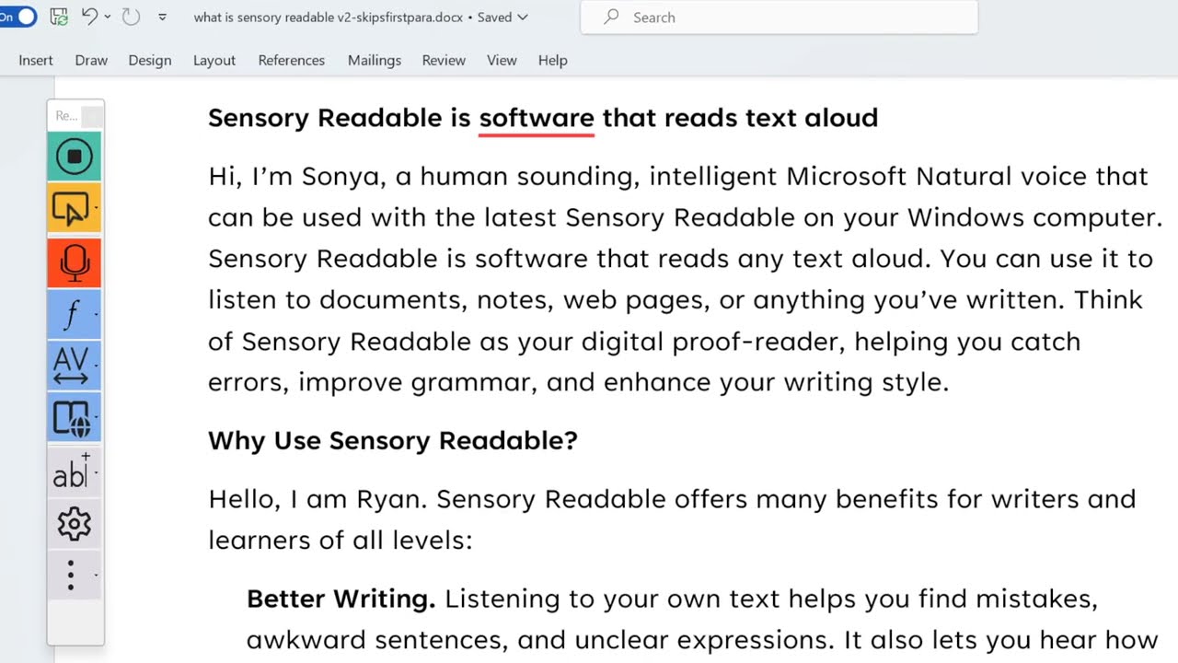Click the Save icon in title bar
This screenshot has height=663, width=1178.
[x=58, y=17]
